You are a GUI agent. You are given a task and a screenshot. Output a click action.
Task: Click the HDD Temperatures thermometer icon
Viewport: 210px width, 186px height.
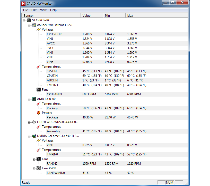pos(39,127)
